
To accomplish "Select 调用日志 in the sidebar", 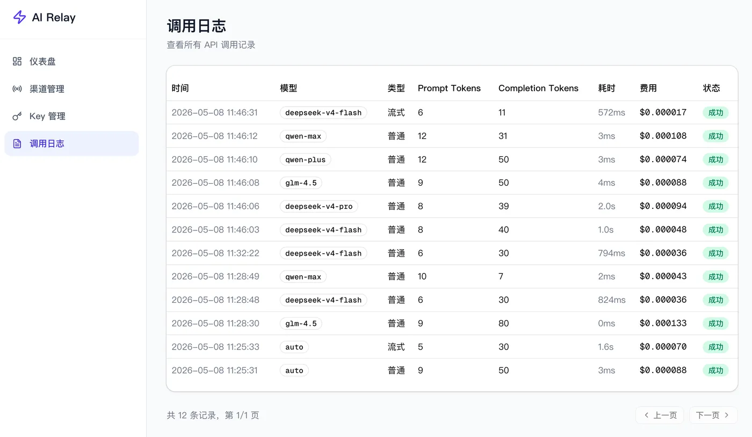I will pyautogui.click(x=71, y=143).
